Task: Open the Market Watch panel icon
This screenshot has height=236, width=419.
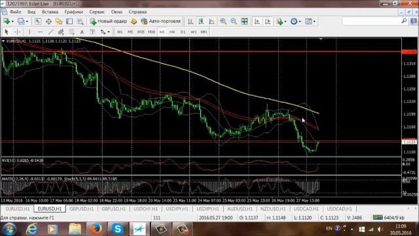Action: tap(38, 22)
